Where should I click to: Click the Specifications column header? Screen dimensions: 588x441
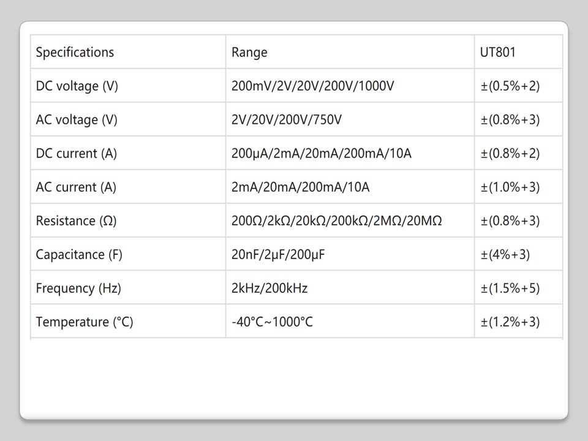click(75, 52)
